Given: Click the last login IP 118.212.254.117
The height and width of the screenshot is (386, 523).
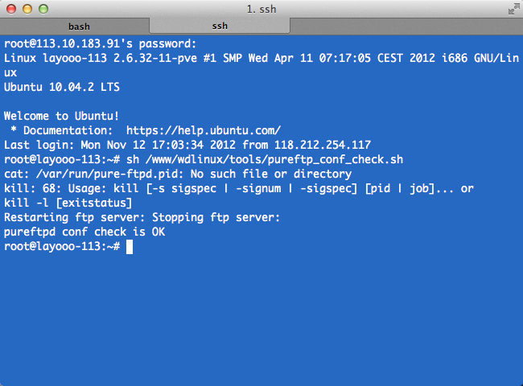Looking at the screenshot, I should [323, 145].
